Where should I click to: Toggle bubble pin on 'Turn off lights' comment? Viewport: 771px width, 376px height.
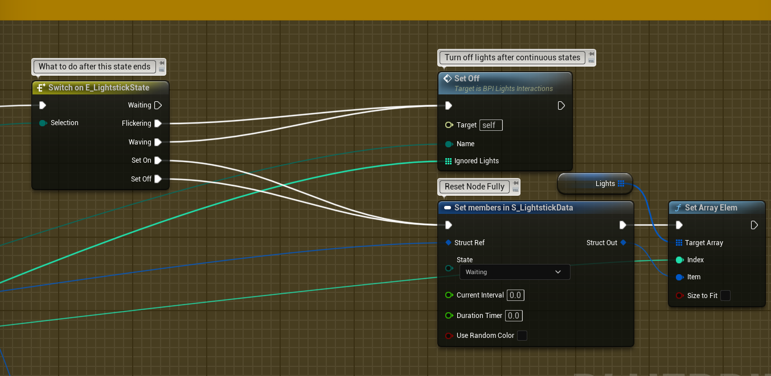pyautogui.click(x=590, y=54)
